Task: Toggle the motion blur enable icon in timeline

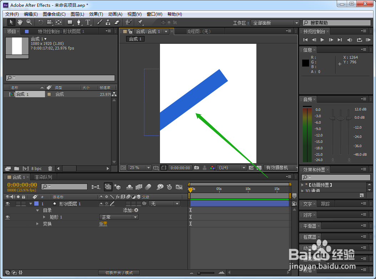Action: point(149,187)
